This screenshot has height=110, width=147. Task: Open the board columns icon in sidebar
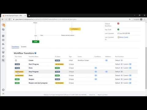tap(3, 40)
